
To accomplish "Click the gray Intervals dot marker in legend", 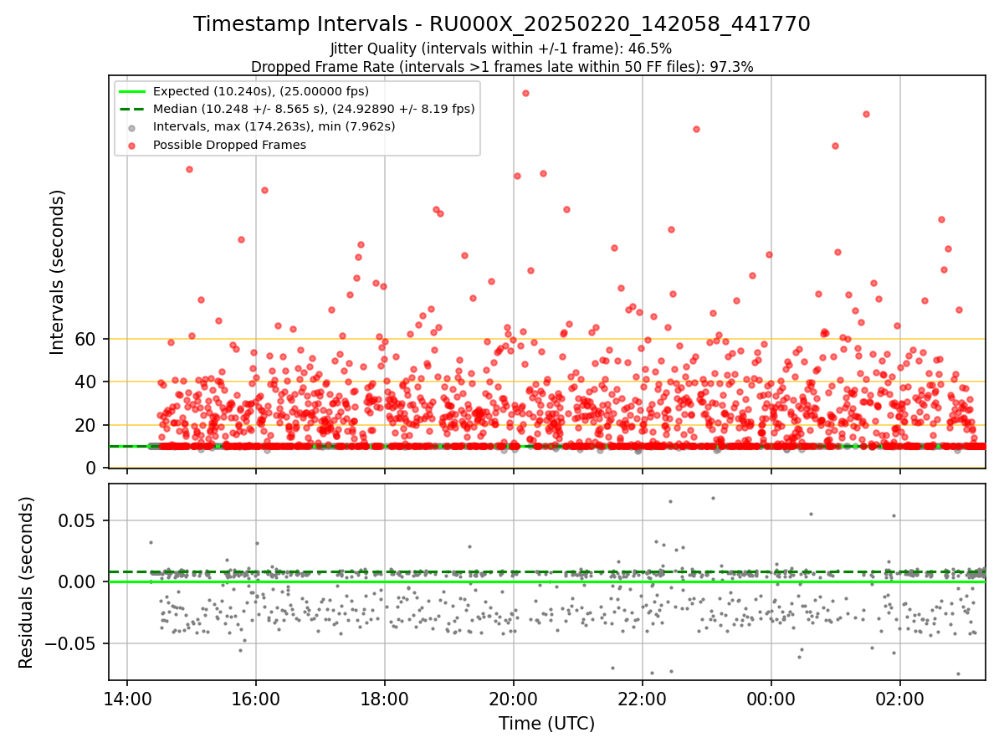I will coord(132,127).
